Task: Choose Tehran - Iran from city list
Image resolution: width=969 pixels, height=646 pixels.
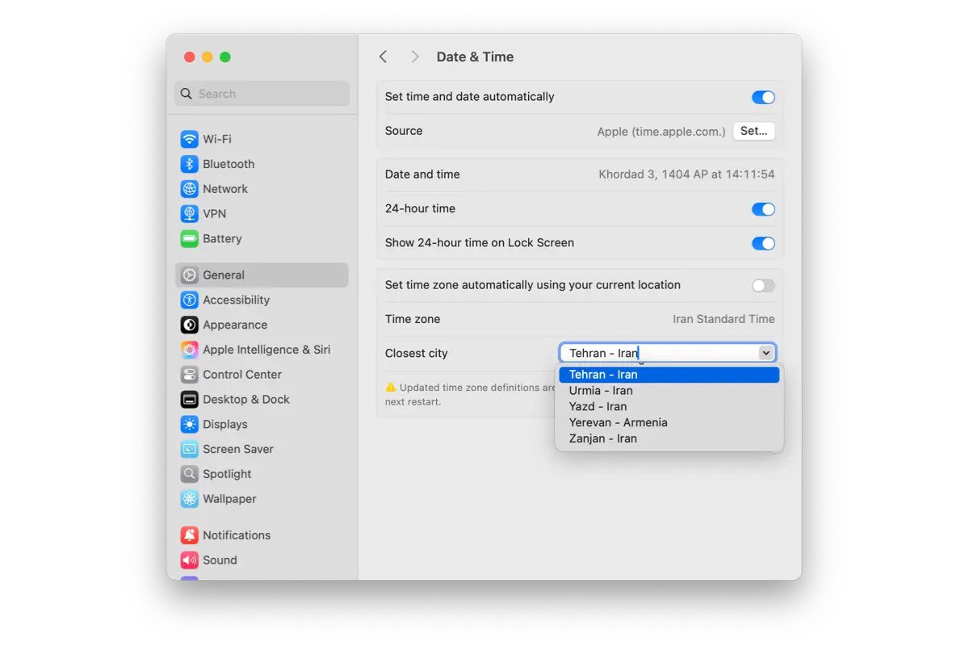Action: 669,375
